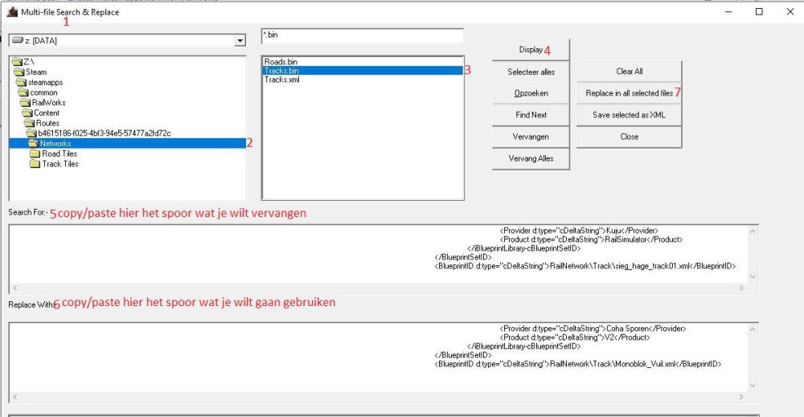Select Roads.bin in the file list
The image size is (804, 417).
click(x=281, y=61)
